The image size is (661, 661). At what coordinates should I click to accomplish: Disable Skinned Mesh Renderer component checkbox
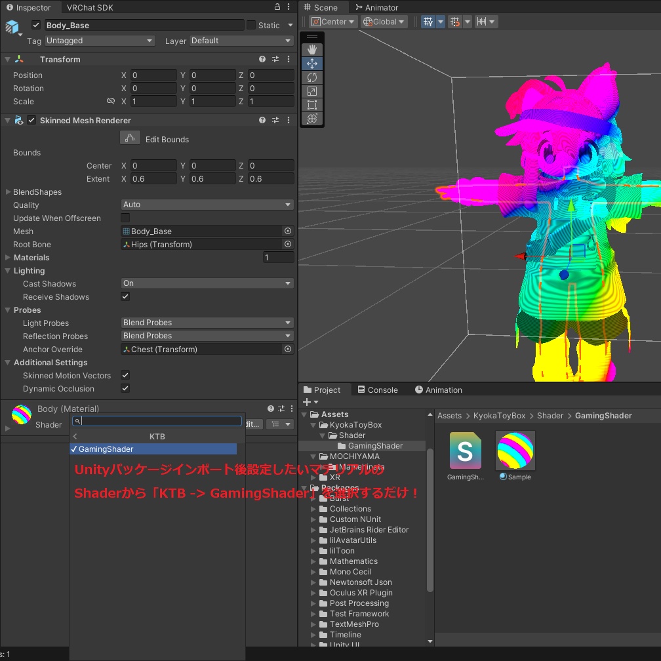[x=31, y=121]
